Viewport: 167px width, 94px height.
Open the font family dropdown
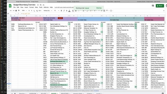pos(48,11)
